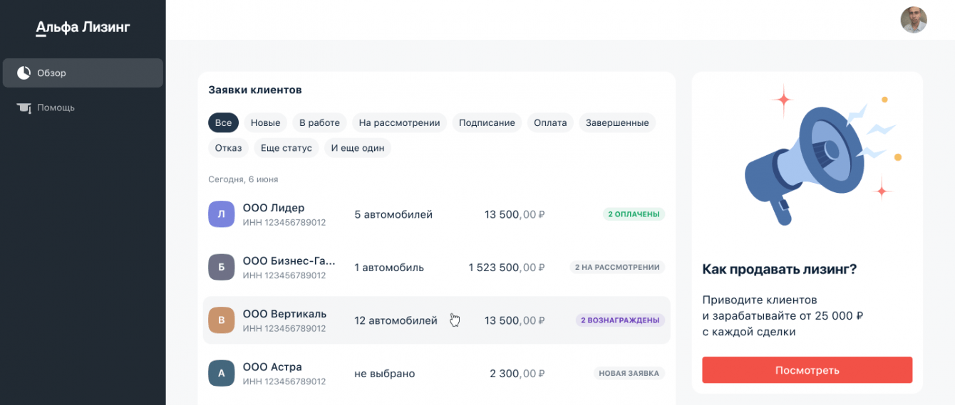
Task: Select the Еще статус filter chip
Action: 286,148
